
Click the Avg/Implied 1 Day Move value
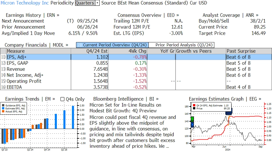[x=83, y=33]
